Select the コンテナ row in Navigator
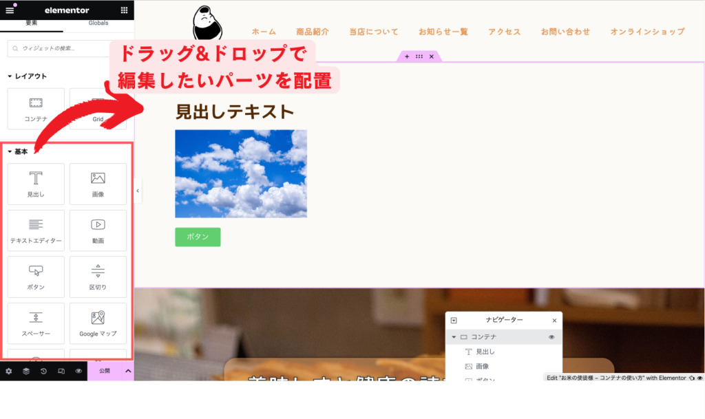Image resolution: width=705 pixels, height=419 pixels. click(x=503, y=337)
